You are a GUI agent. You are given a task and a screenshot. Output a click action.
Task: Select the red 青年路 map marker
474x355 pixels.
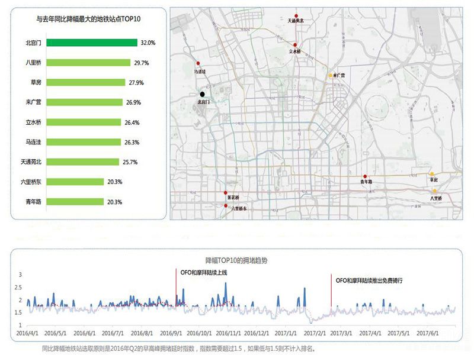pos(366,176)
